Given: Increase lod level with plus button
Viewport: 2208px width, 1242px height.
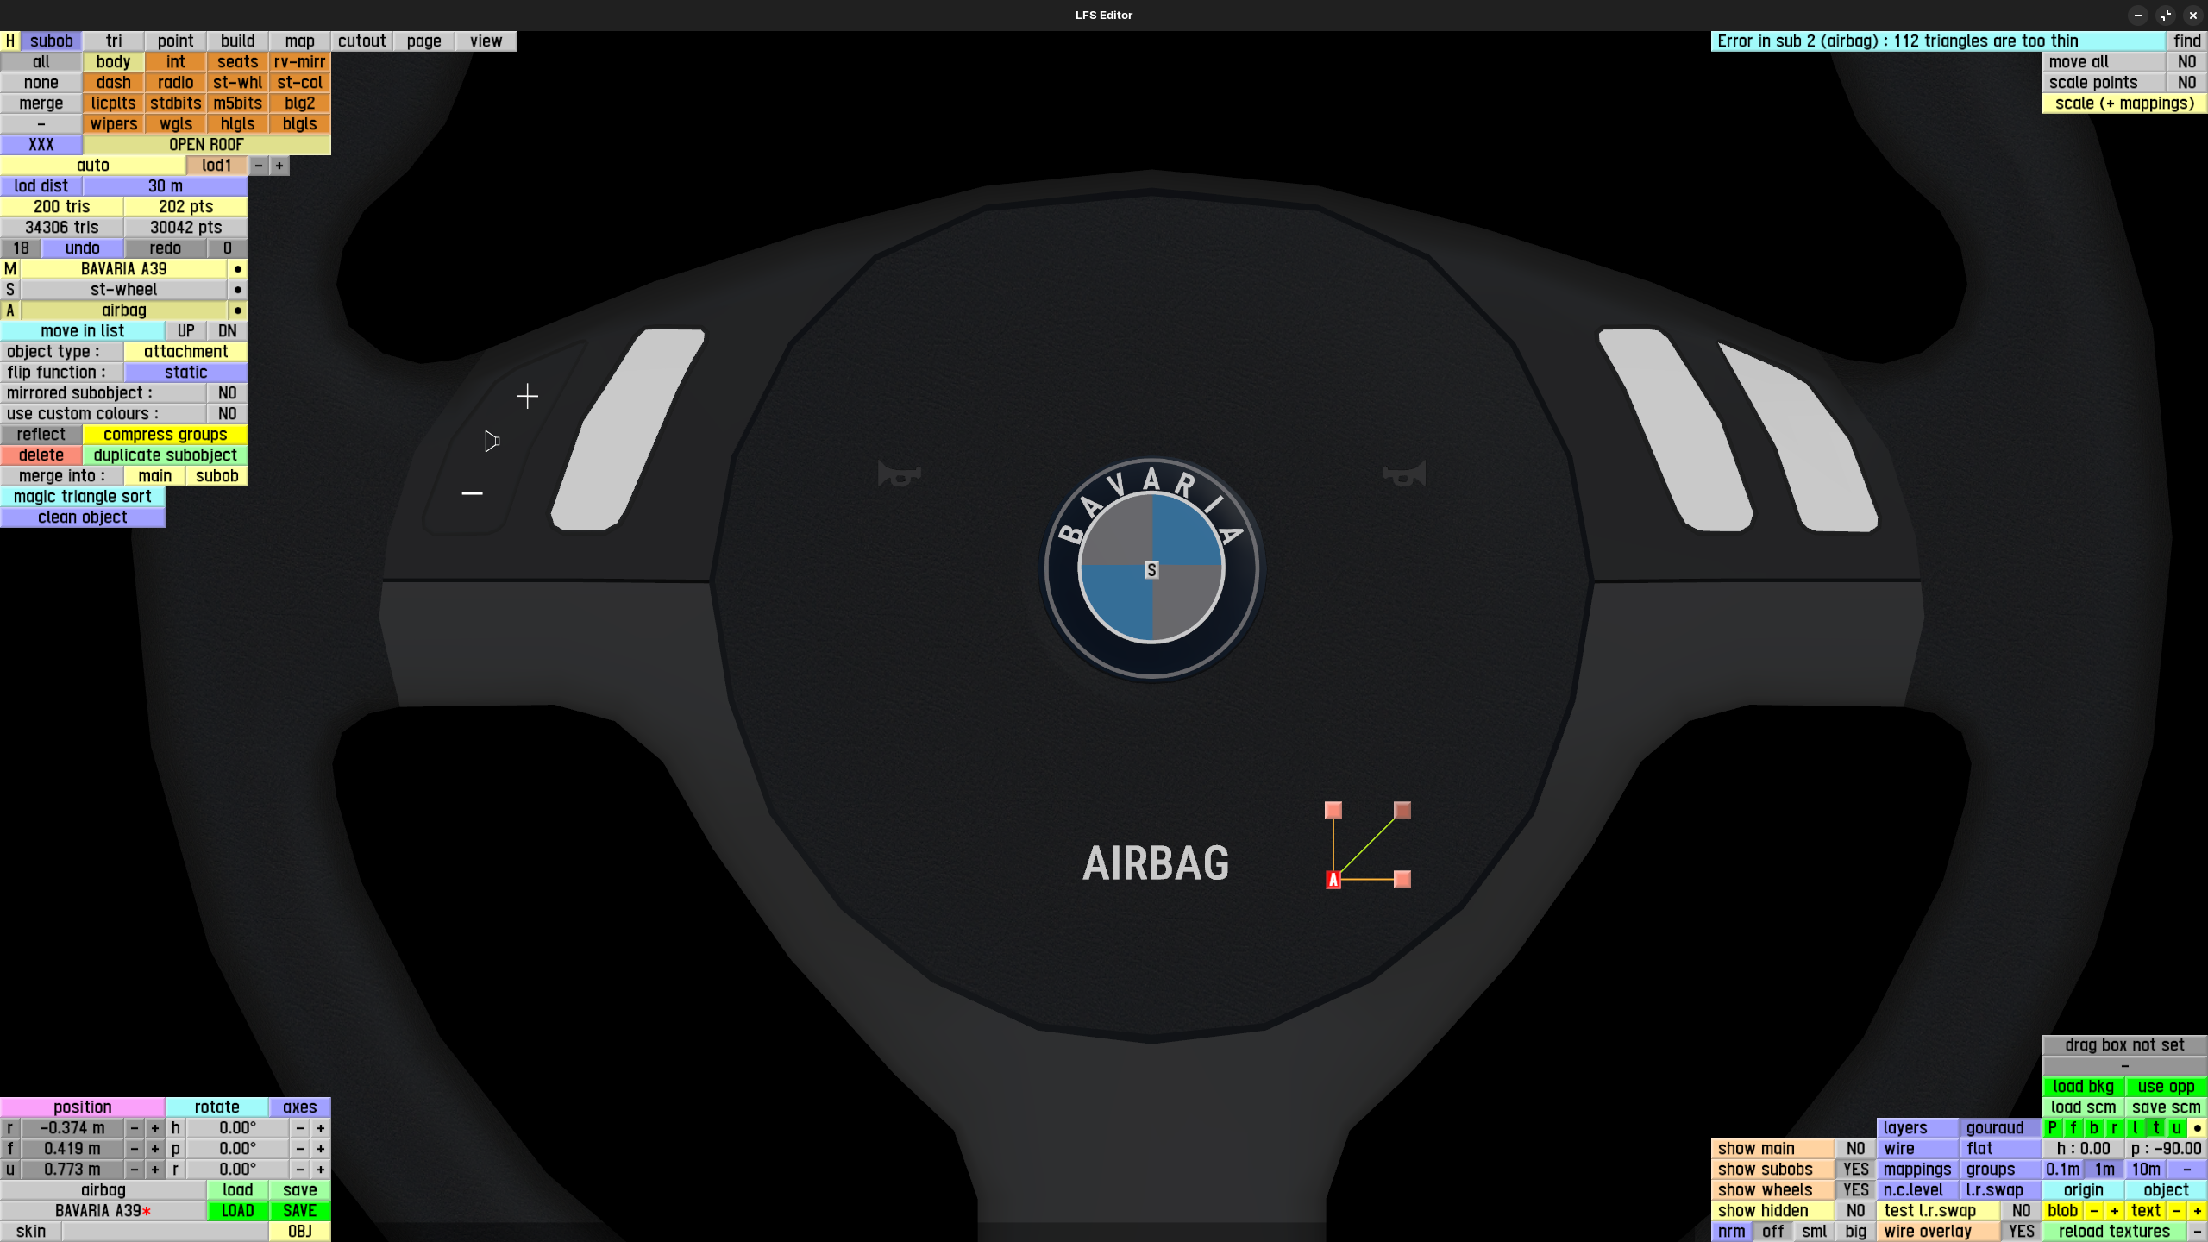Looking at the screenshot, I should 279,166.
